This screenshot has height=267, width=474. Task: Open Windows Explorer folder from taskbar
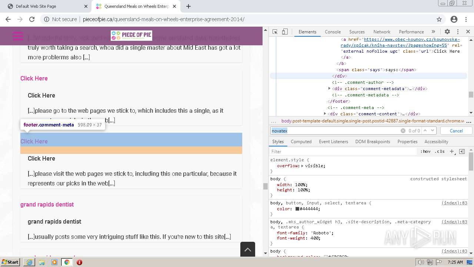coord(42,262)
